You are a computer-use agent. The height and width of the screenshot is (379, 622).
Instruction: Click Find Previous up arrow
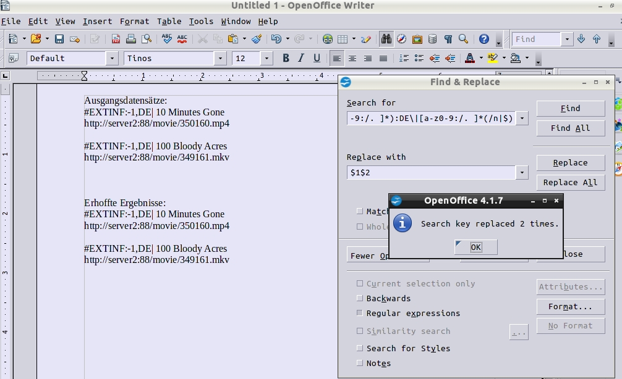coord(597,39)
